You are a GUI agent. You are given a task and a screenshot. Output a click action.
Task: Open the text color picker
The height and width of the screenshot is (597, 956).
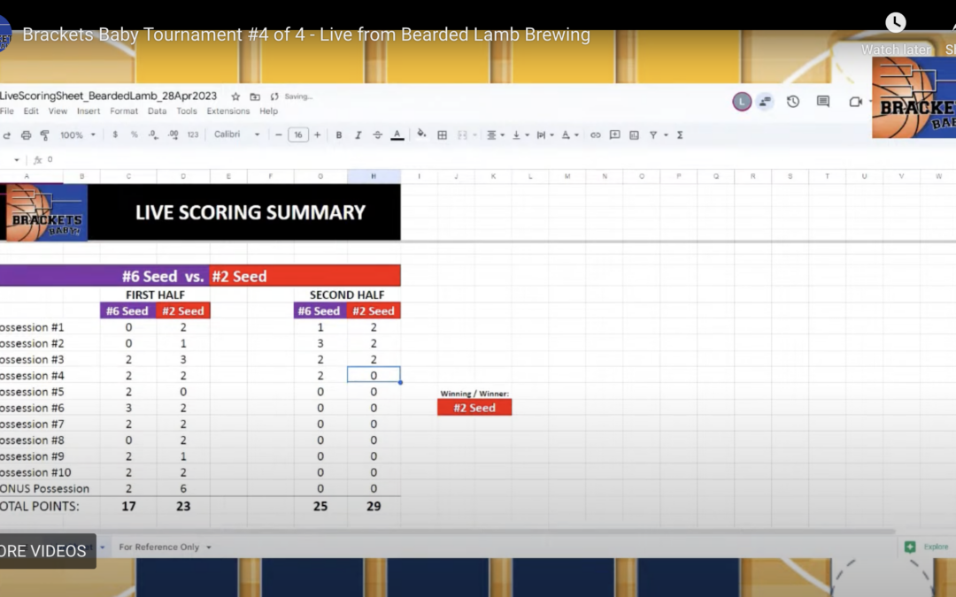pyautogui.click(x=397, y=135)
